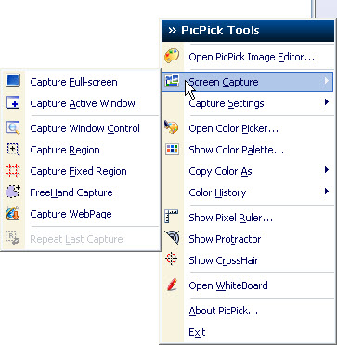Open PicPick Image Editor menu entry
The image size is (337, 345).
coord(247,57)
